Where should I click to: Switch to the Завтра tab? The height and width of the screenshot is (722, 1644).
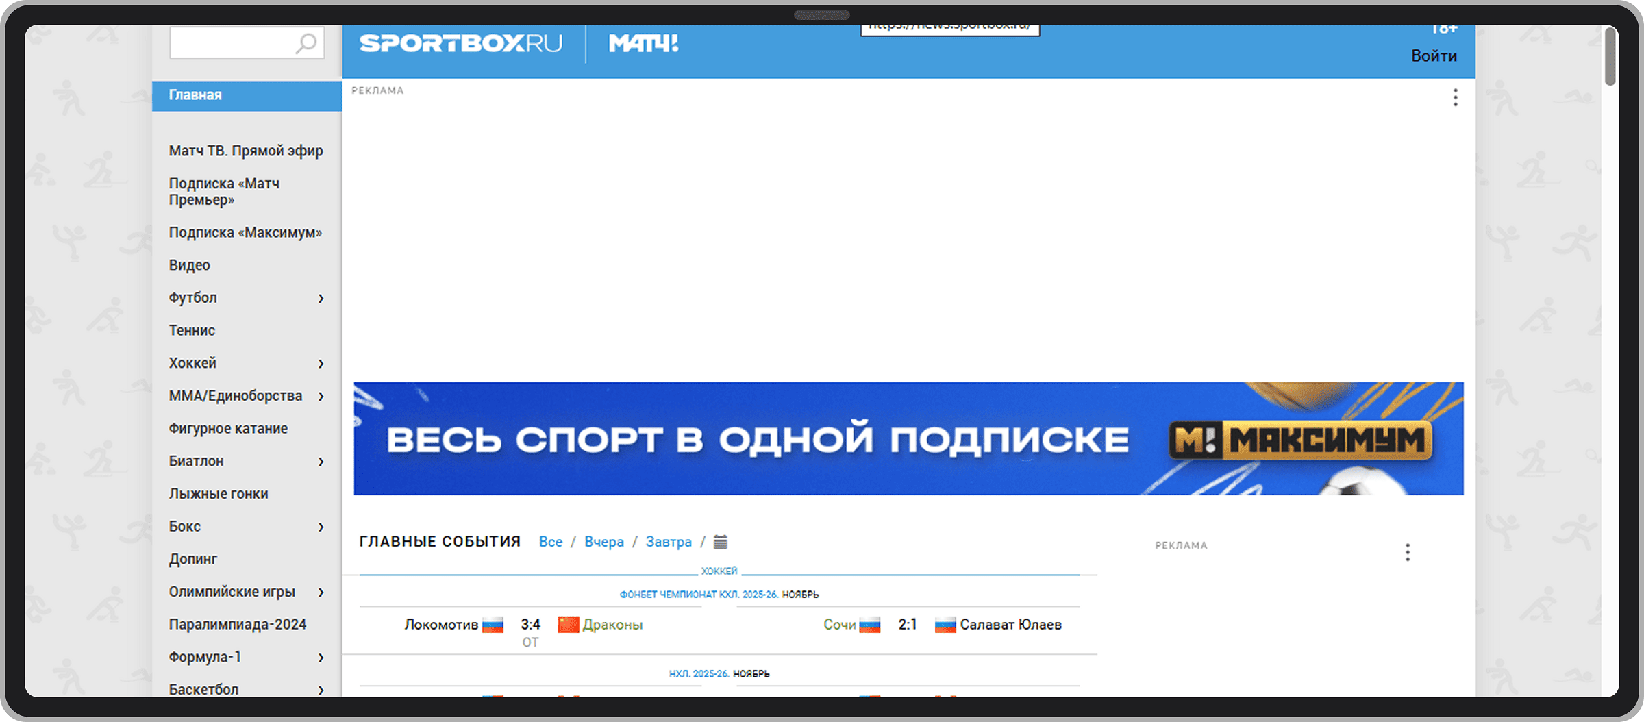[x=669, y=541]
